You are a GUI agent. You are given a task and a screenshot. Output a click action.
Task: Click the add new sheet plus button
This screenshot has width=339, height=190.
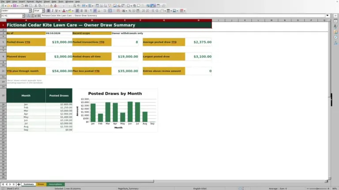tap(19, 184)
